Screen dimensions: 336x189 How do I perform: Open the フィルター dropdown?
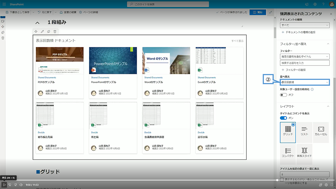tap(304, 56)
